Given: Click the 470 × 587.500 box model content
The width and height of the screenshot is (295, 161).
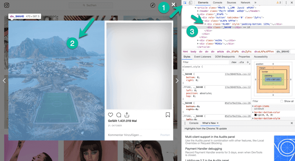Looking at the screenshot, I should 273,79.
